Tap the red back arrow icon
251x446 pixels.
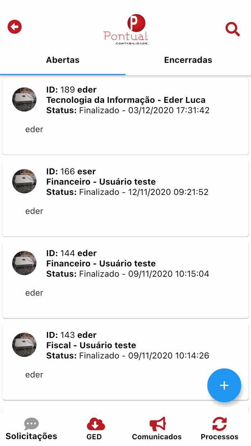point(15,27)
